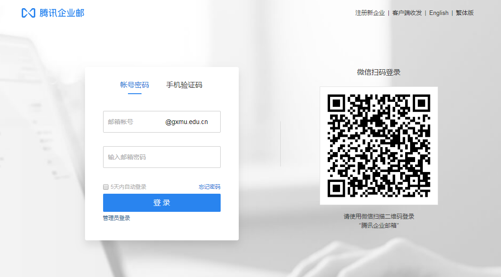Click the 请使用微信扫描二维码登录 instruction text
Image resolution: width=501 pixels, height=277 pixels.
tap(378, 216)
